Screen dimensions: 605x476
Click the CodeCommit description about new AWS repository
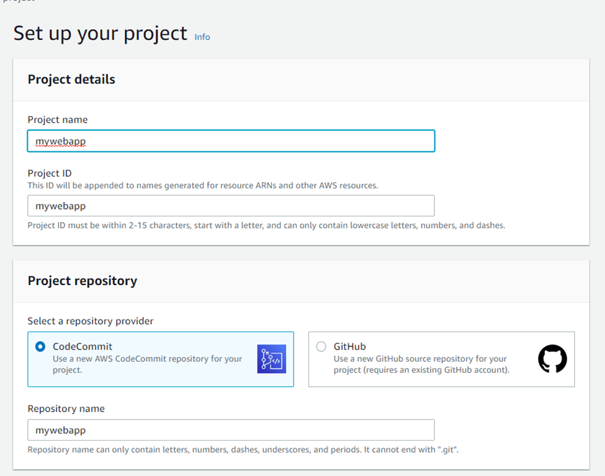147,364
